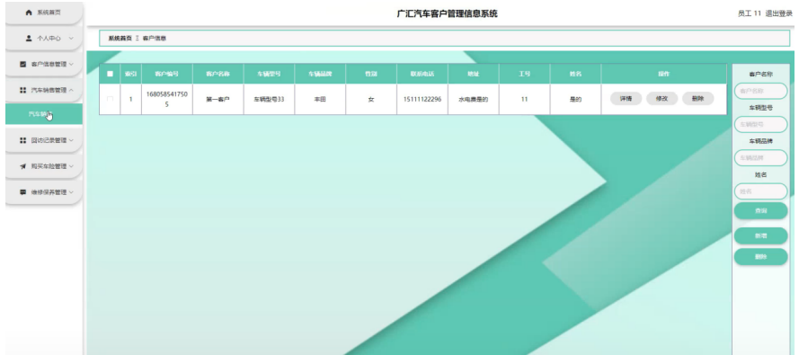Collapse 汽车销售管理 using its up chevron
The width and height of the screenshot is (799, 355).
[x=71, y=90]
